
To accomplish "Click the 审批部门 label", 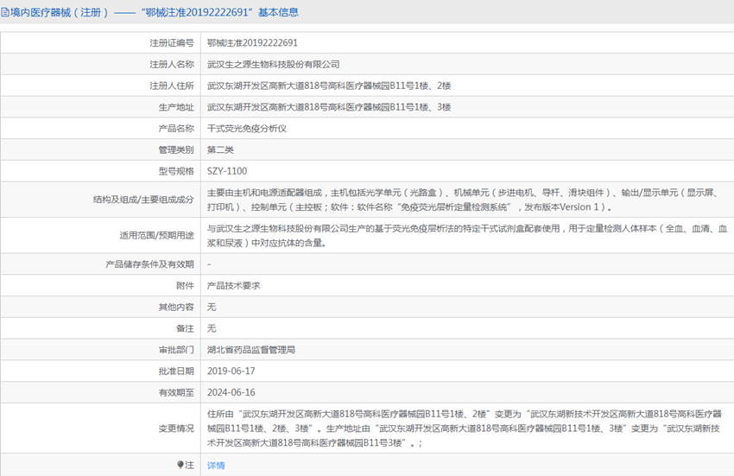I will point(176,350).
